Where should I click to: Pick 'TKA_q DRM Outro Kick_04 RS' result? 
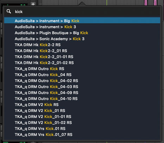click(82, 74)
